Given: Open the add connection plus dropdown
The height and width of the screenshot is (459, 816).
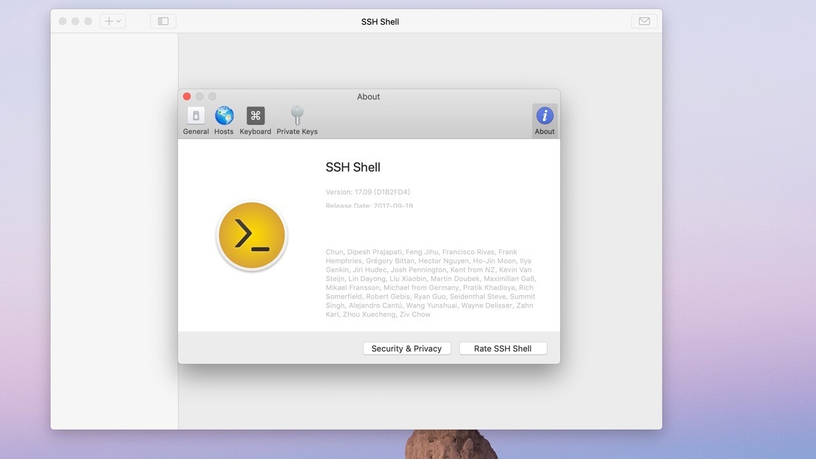Looking at the screenshot, I should [113, 21].
